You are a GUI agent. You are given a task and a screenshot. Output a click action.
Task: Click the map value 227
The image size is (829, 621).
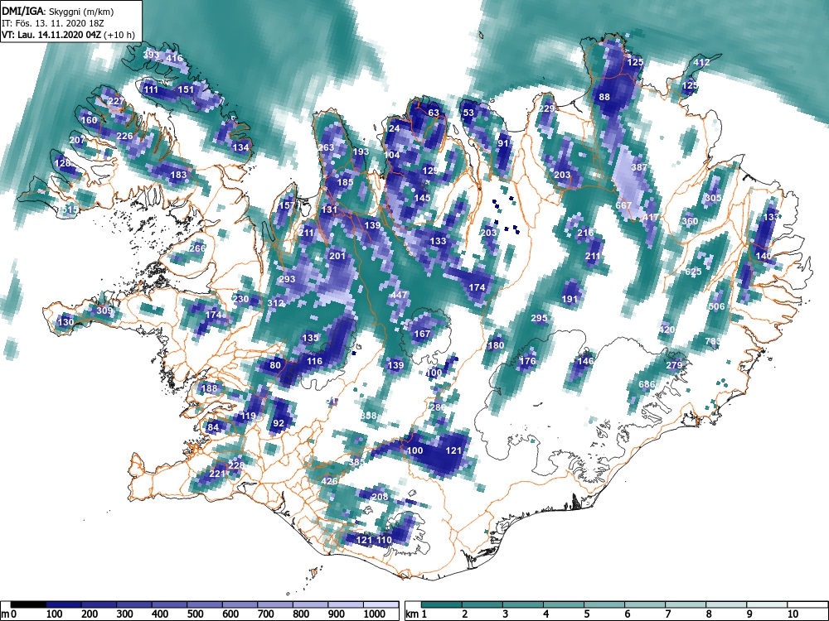pyautogui.click(x=116, y=101)
